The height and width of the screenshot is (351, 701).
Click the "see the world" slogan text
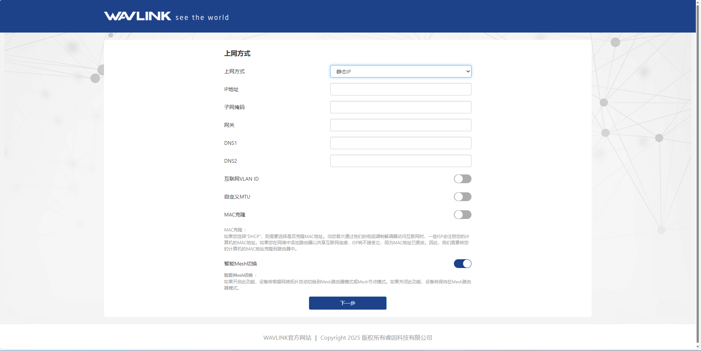coord(202,18)
